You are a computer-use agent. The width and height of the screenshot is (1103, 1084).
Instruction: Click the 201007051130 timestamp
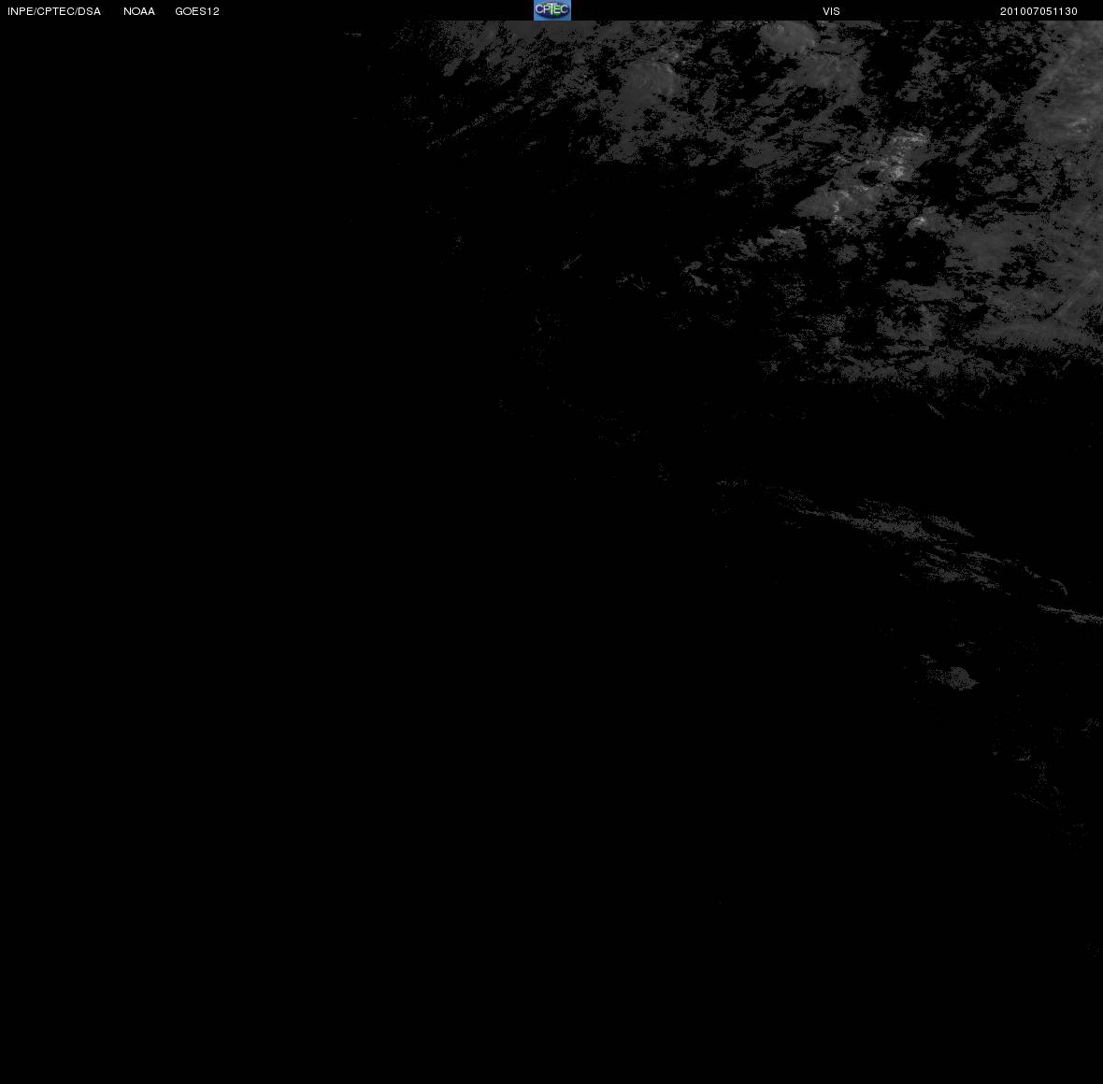tap(1039, 11)
